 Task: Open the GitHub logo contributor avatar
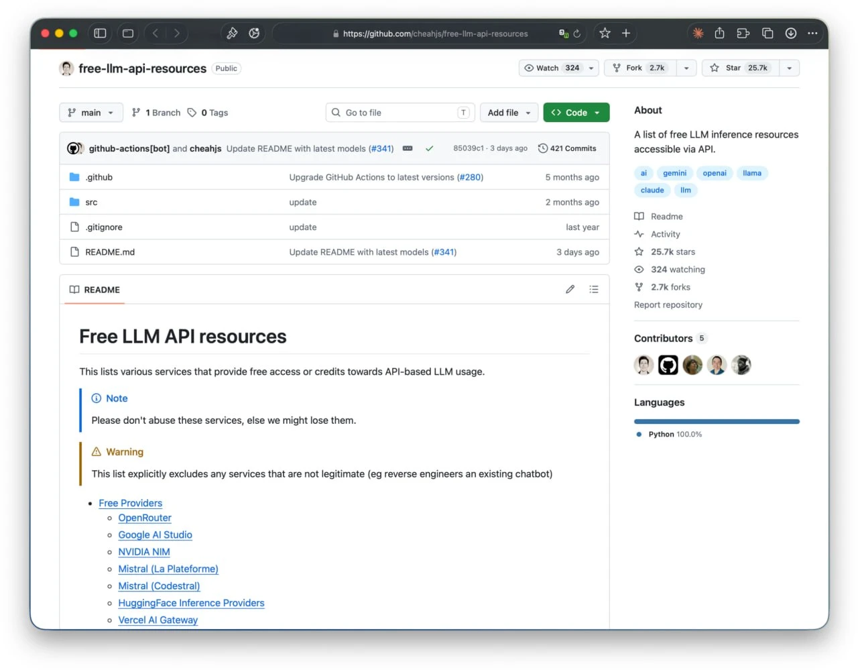(x=668, y=365)
